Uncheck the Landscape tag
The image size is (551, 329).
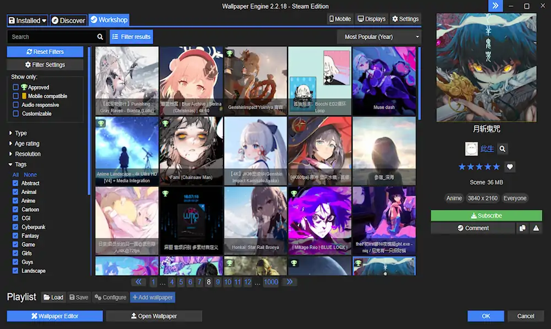coord(15,271)
